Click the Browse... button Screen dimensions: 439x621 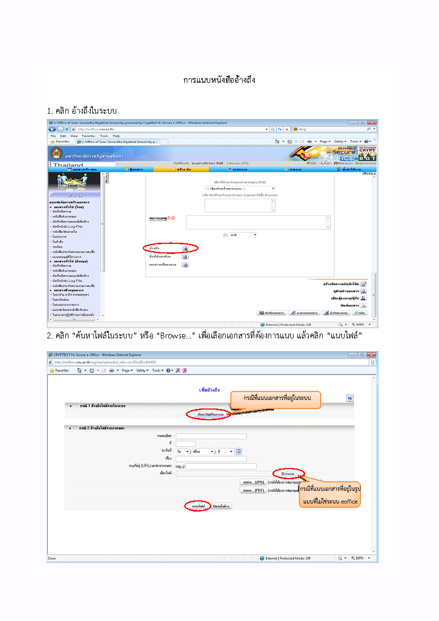tap(289, 474)
